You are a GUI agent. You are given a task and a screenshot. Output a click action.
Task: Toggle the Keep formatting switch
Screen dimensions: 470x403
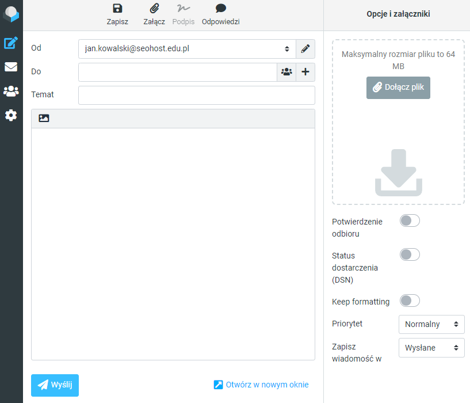(x=410, y=301)
